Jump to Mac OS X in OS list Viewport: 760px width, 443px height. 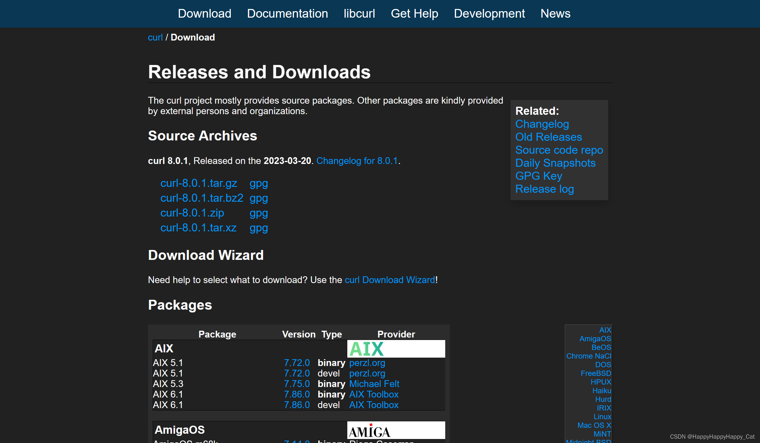594,425
